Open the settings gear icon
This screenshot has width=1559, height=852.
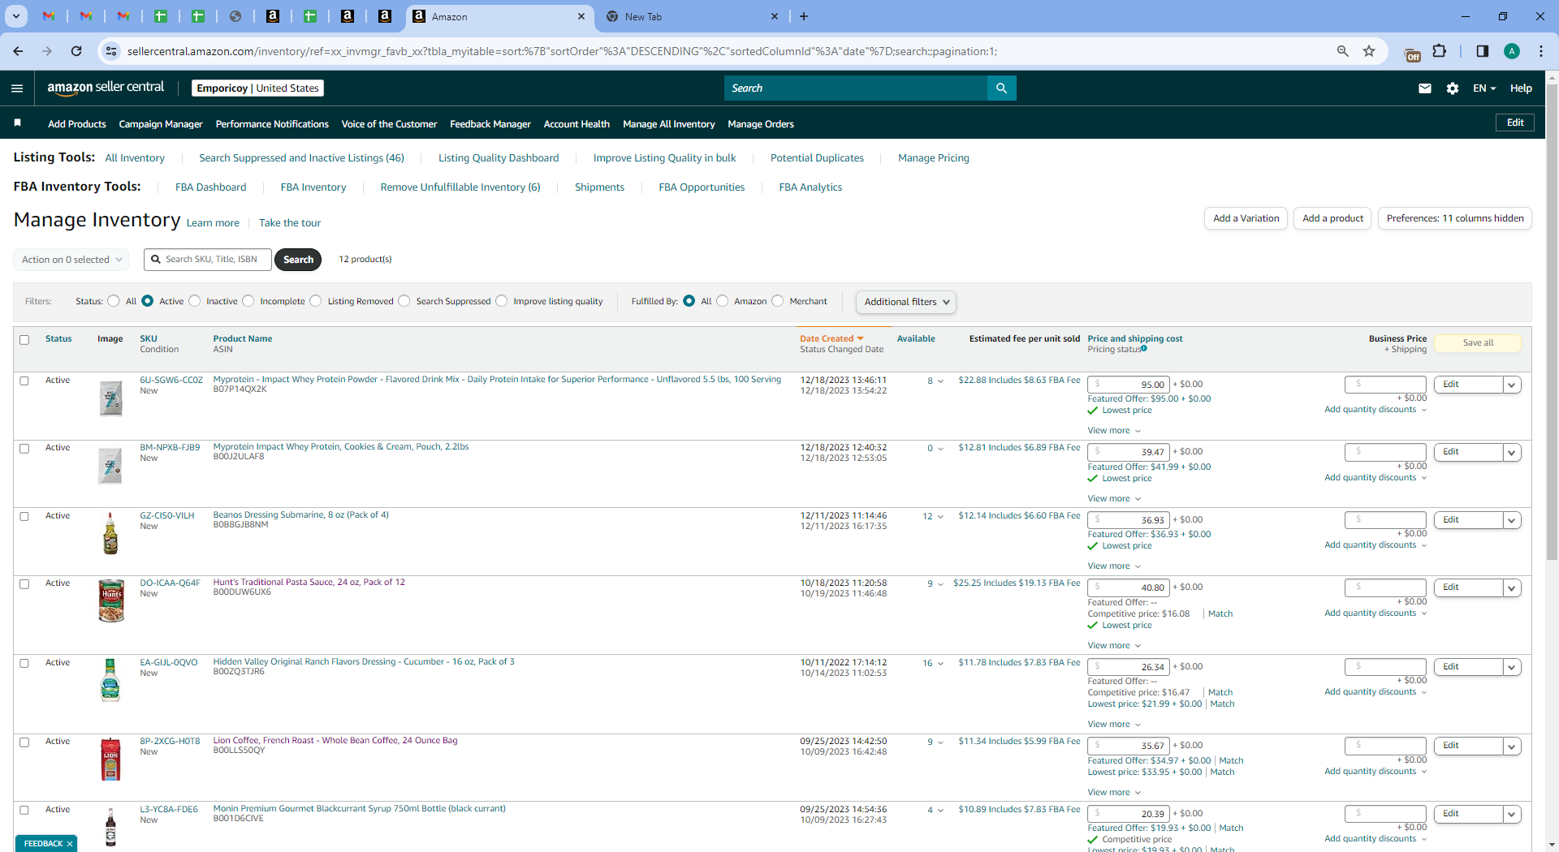tap(1453, 88)
